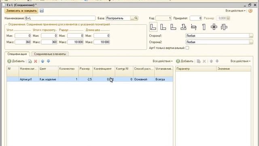Viewport: 259px width, 146px height.
Task: Click the Приоритет field
Action: click(196, 18)
